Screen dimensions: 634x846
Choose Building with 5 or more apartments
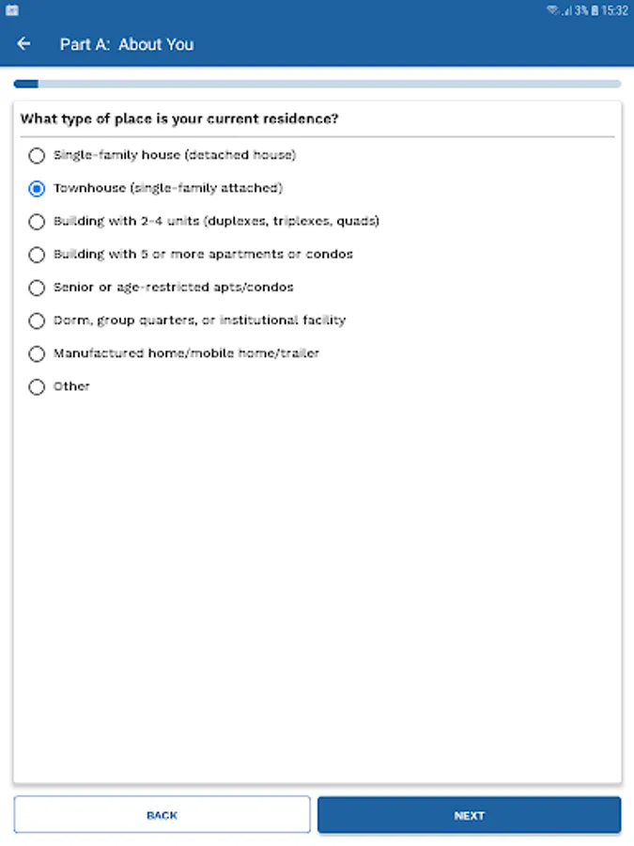coord(37,255)
